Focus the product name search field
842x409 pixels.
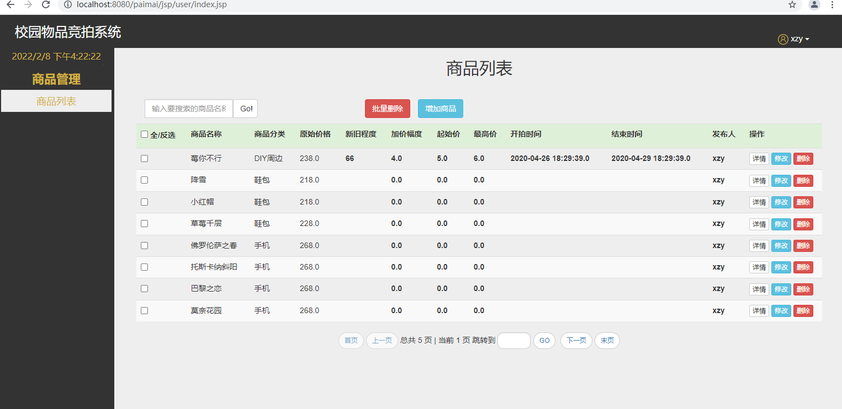click(x=189, y=109)
